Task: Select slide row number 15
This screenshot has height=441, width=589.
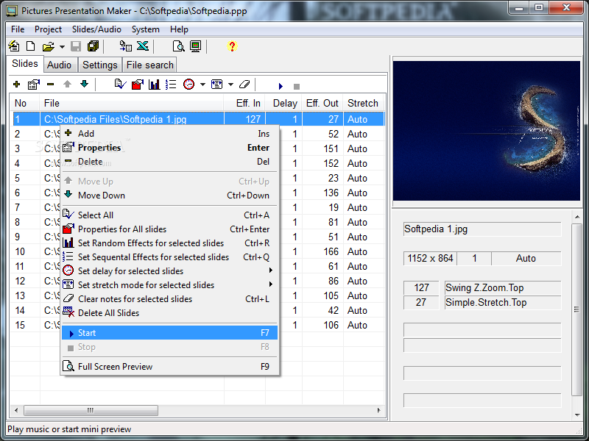Action: pyautogui.click(x=198, y=325)
